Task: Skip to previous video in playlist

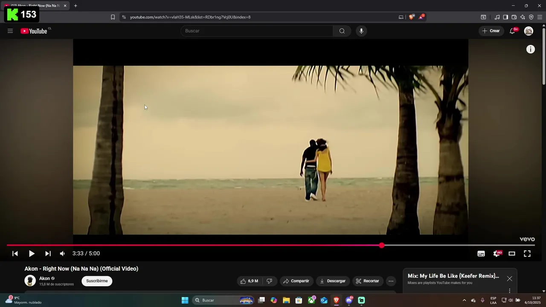Action: pos(15,253)
